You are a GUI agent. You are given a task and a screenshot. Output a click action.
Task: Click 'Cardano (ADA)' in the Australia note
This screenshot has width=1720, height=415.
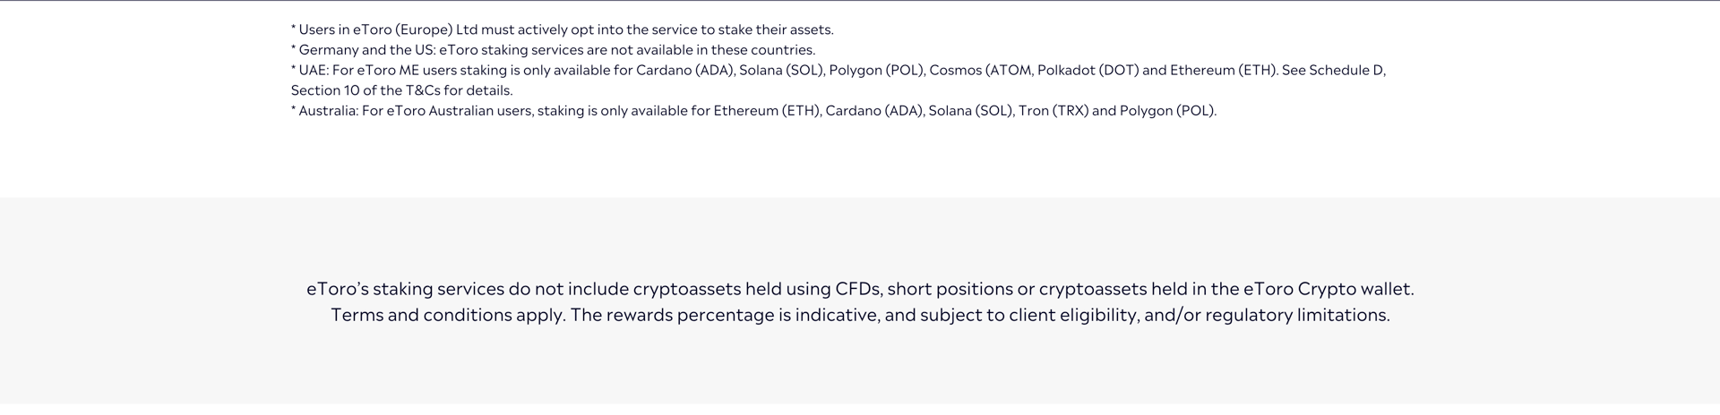(873, 111)
